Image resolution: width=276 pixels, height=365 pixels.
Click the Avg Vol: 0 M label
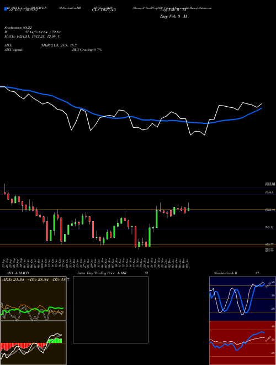173,10
